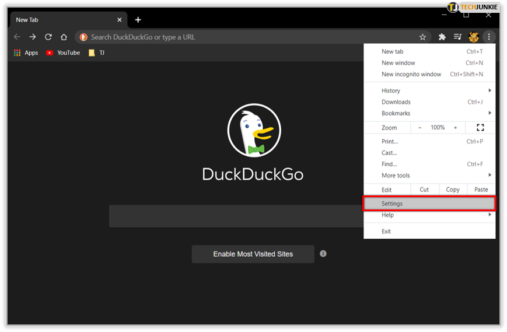507x332 pixels.
Task: Expand the Help submenu
Action: click(429, 215)
